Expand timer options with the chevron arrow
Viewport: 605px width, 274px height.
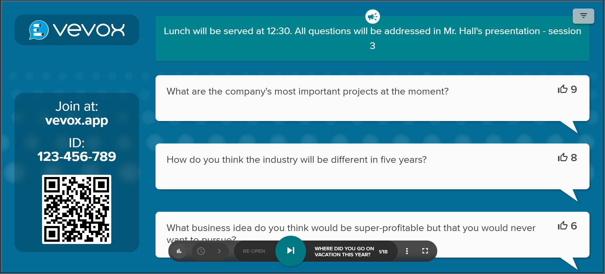[x=219, y=251]
